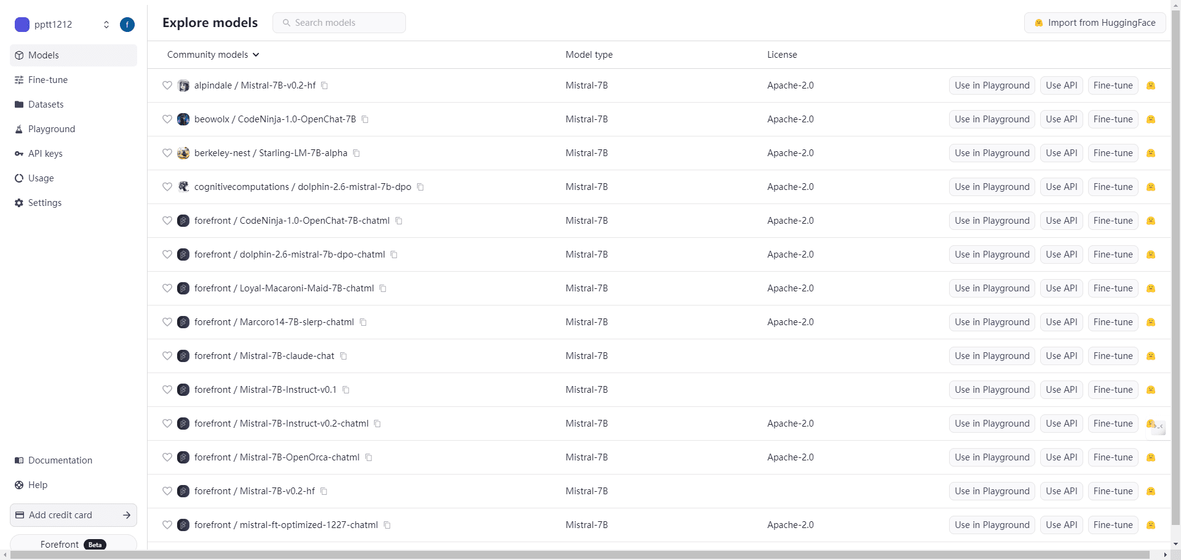This screenshot has width=1181, height=560.
Task: Click the Model type column header
Action: pyautogui.click(x=589, y=55)
